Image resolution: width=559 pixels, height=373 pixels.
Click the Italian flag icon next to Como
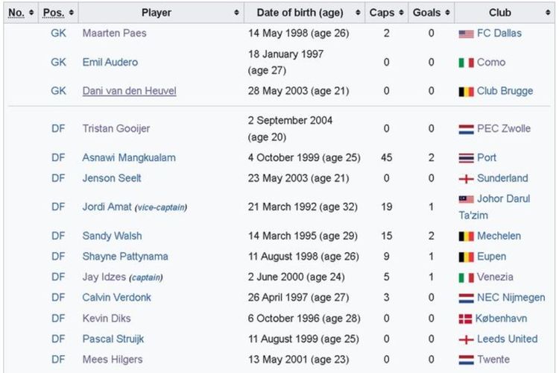point(466,63)
